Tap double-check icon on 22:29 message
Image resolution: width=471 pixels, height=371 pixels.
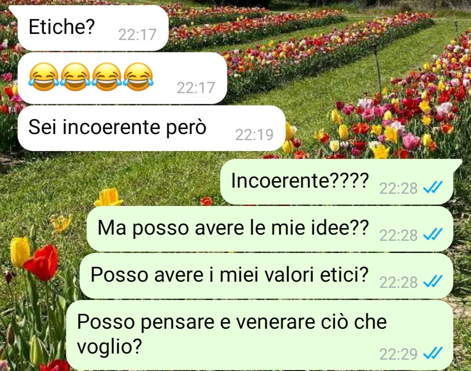[x=433, y=353]
